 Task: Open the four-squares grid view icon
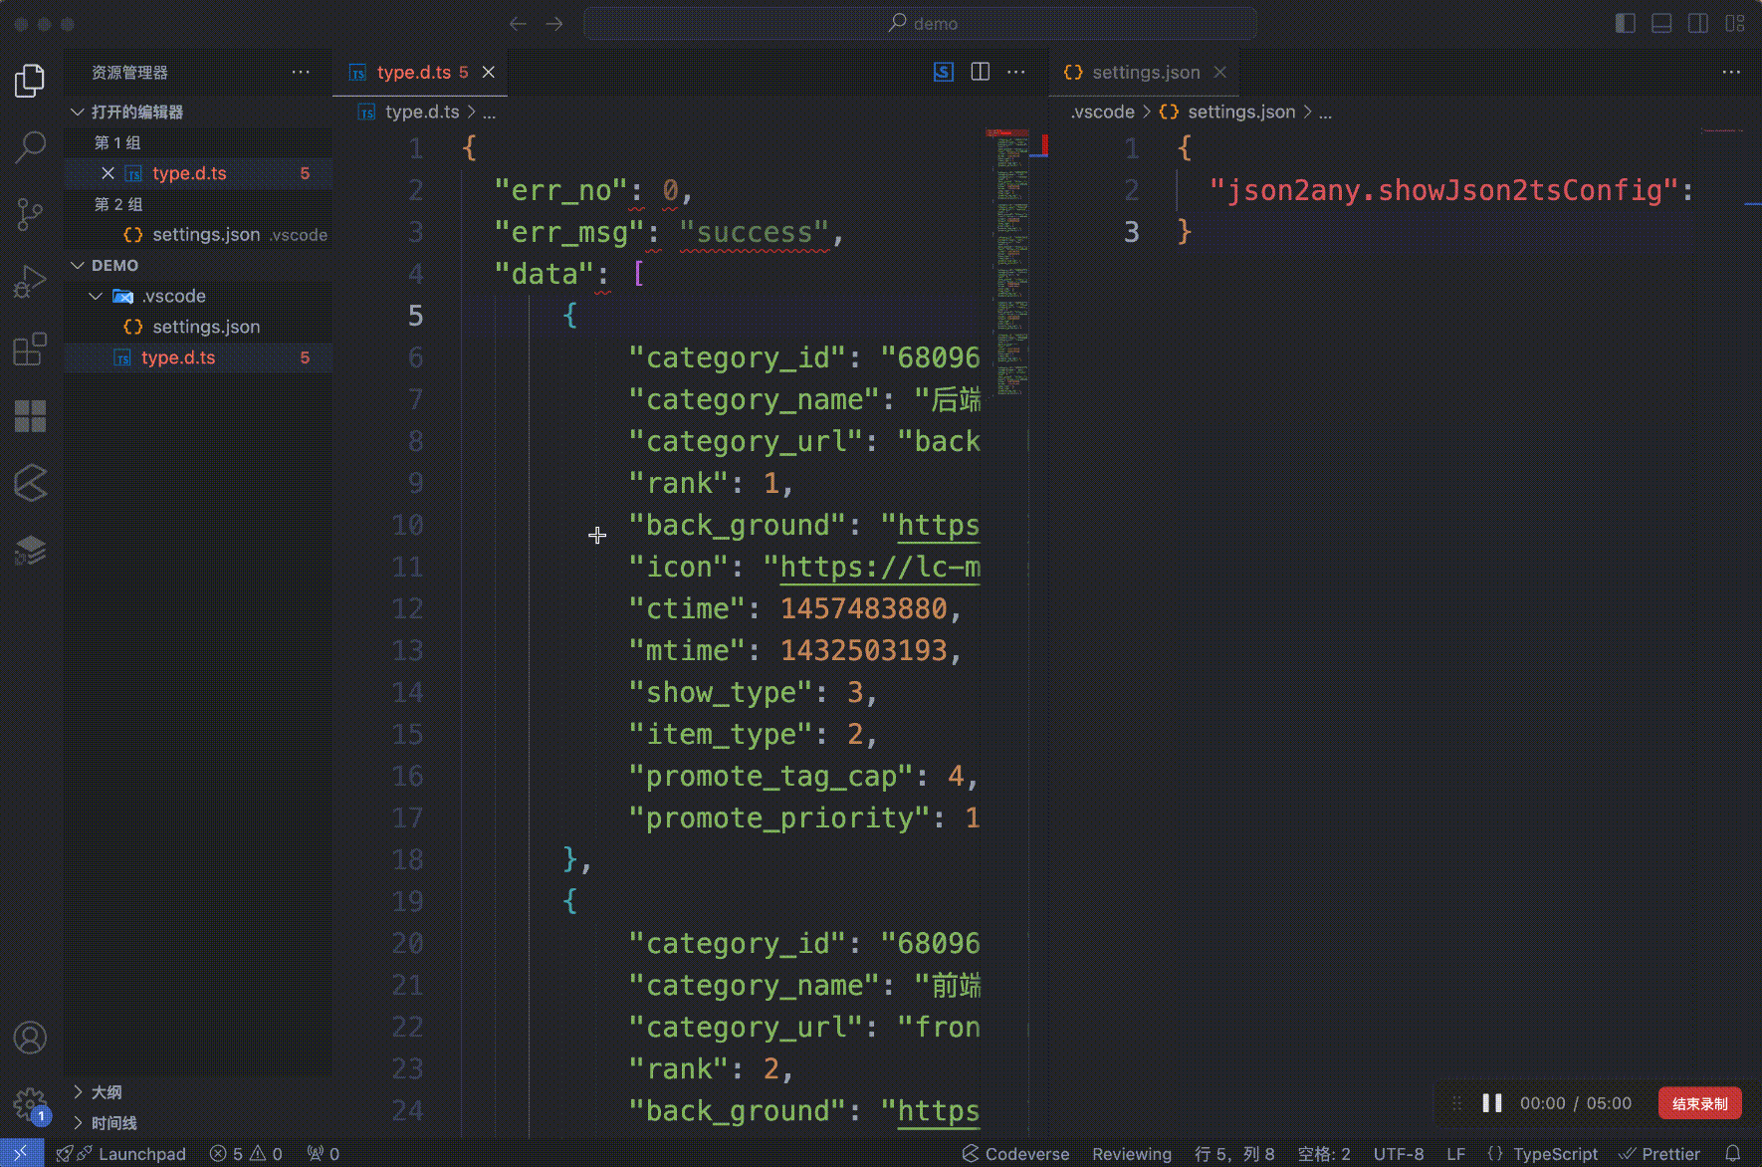30,416
